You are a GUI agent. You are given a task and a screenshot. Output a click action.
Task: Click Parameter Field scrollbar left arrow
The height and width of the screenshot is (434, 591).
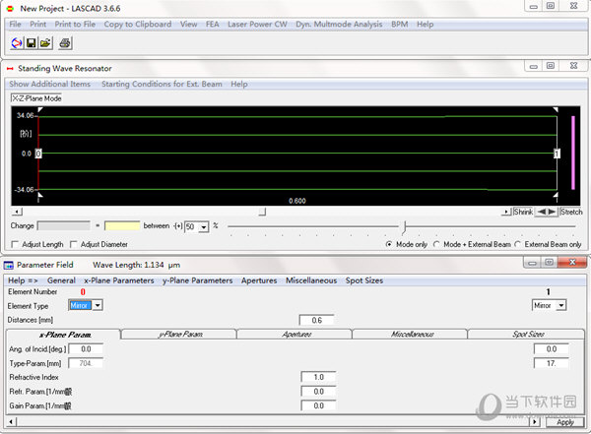click(11, 422)
